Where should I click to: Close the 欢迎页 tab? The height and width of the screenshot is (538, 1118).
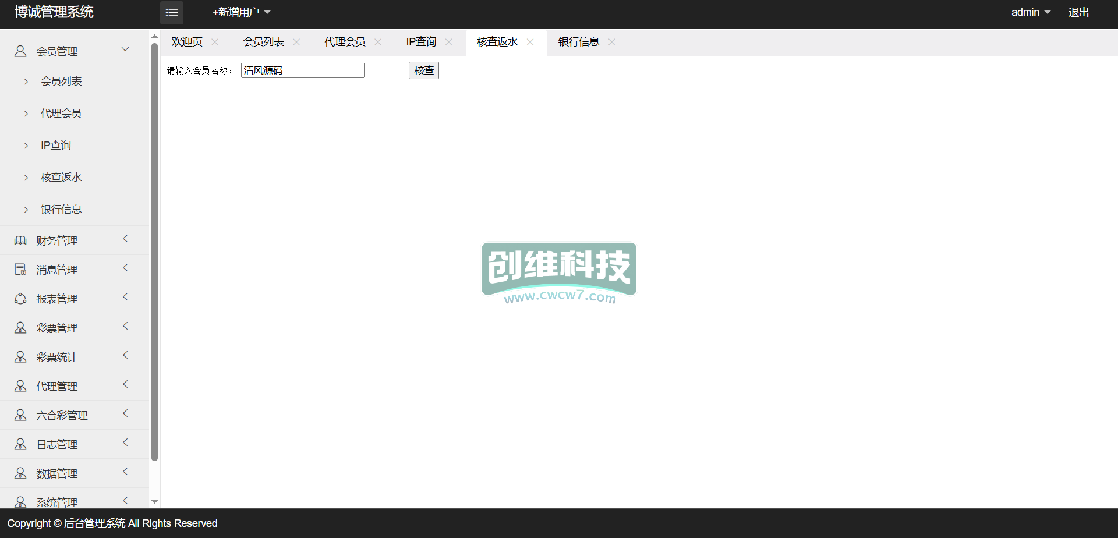[x=215, y=42]
